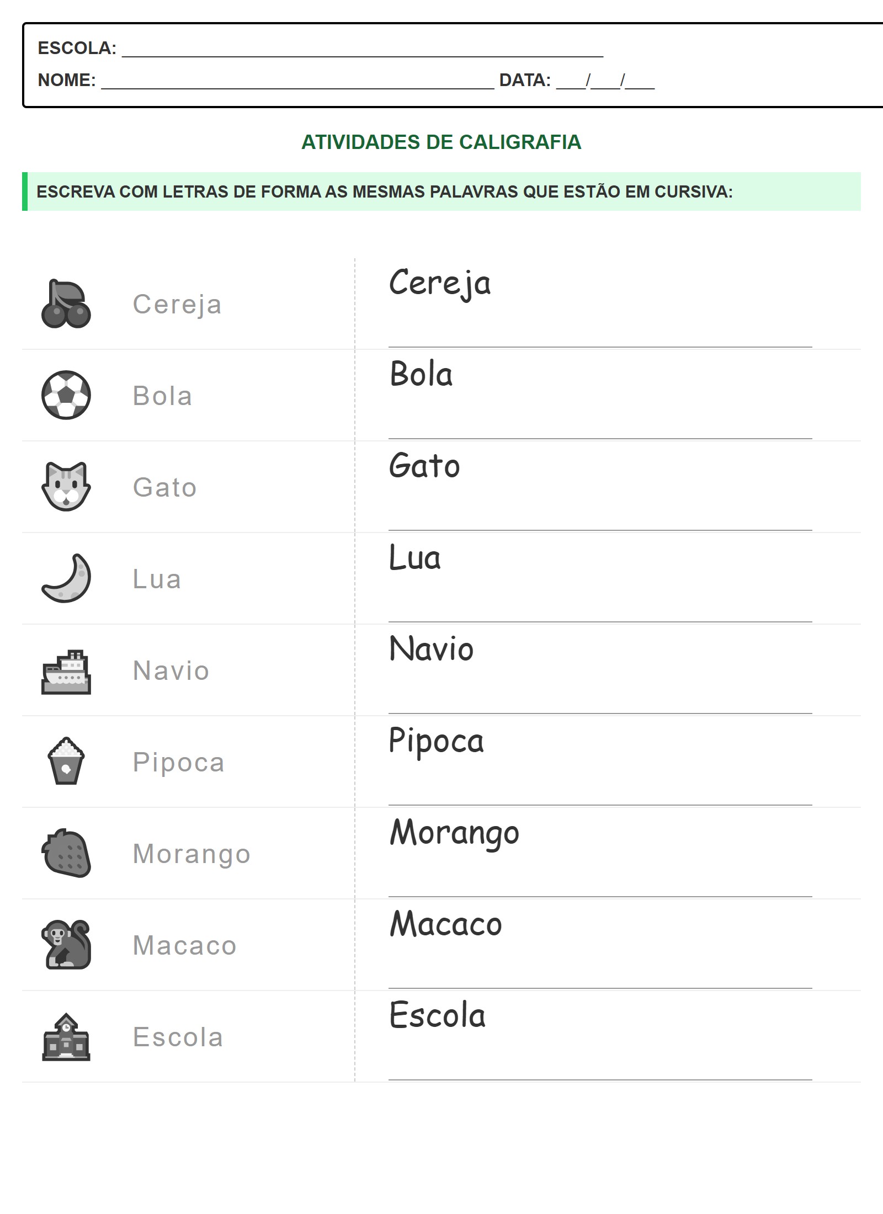
Task: Click the cat face icon
Action: [x=66, y=486]
